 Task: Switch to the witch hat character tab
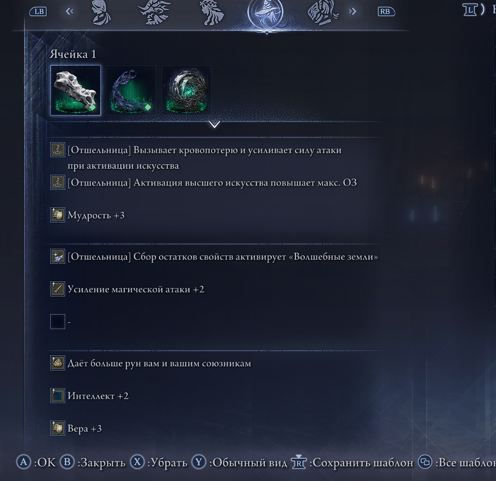coord(265,13)
